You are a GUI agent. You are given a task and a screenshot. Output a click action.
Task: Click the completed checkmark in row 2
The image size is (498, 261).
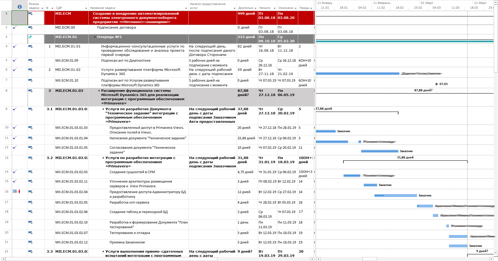15,27
